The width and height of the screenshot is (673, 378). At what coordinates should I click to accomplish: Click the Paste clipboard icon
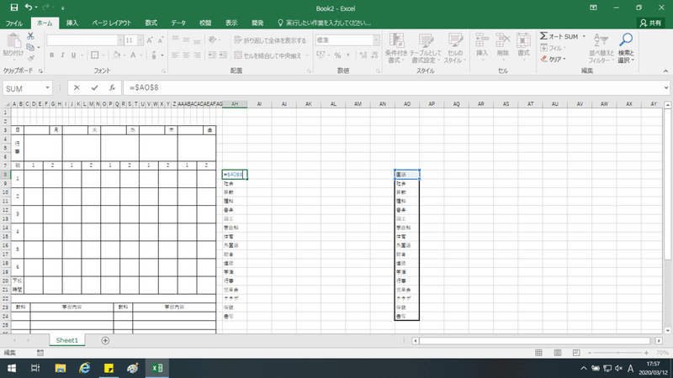(x=13, y=41)
